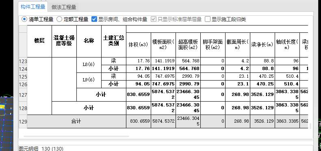Select row number 125

pos(23,77)
